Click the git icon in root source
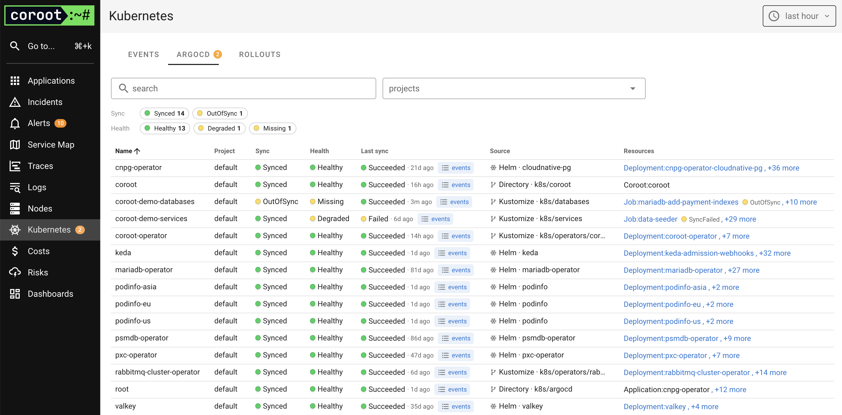 coord(493,389)
